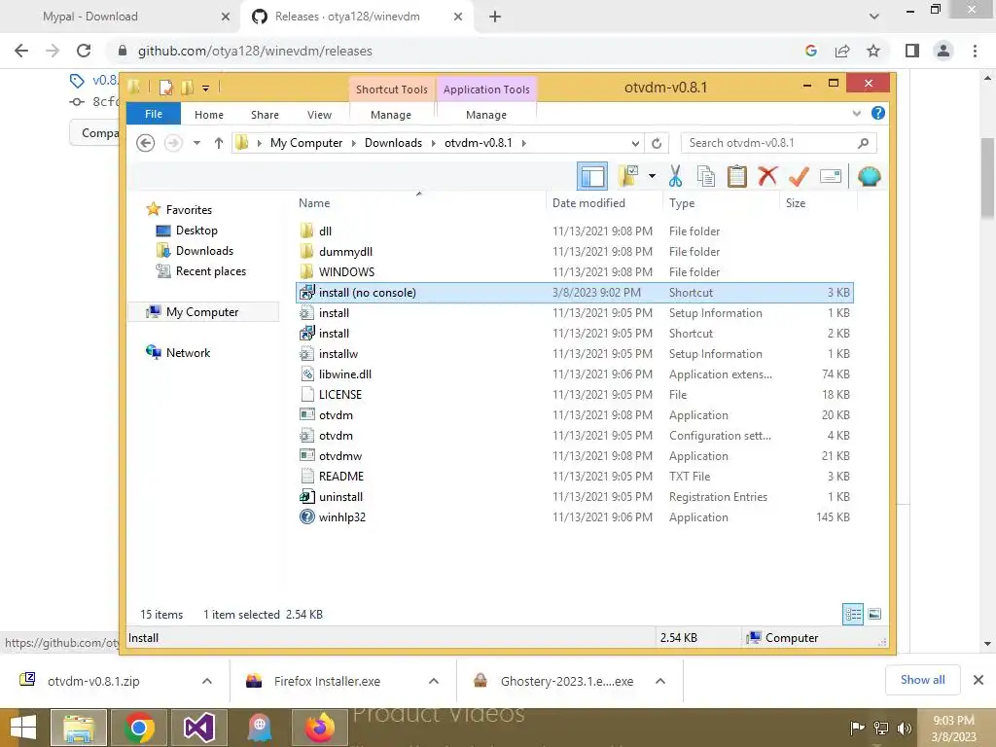Select Recent places in Favorites
Image resolution: width=996 pixels, height=747 pixels.
click(211, 271)
